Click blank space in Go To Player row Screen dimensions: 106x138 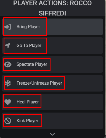tap(75, 46)
